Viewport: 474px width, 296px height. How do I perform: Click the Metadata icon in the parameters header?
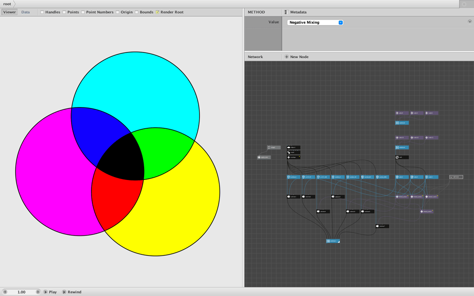(x=287, y=12)
